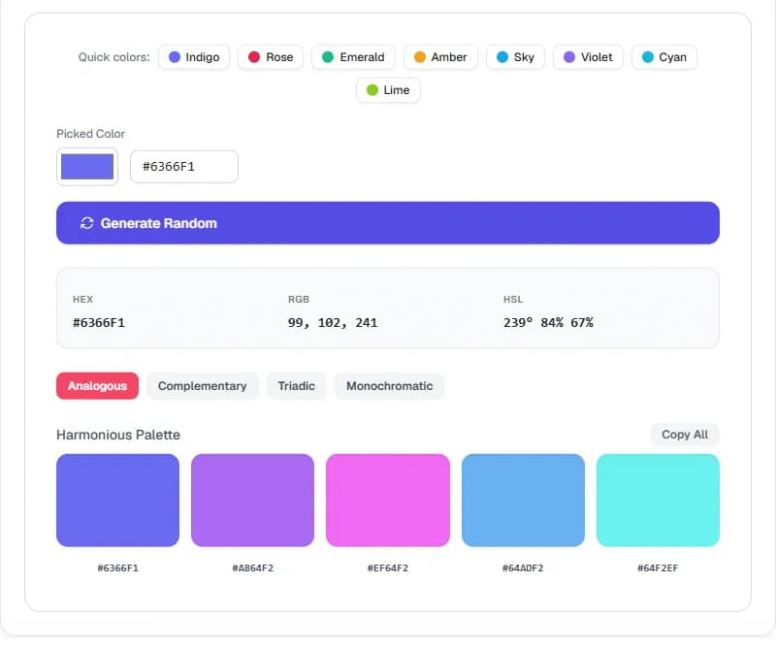Choose the Amber quick color

(440, 57)
